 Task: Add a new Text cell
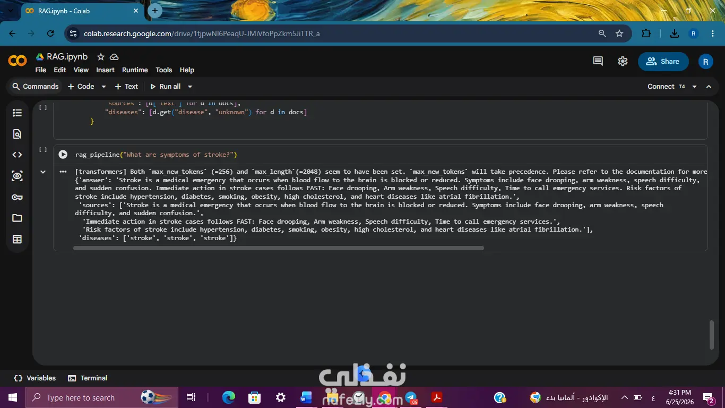pos(126,87)
